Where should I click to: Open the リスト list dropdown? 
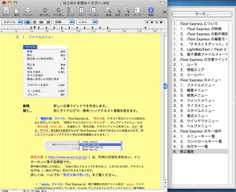87,22
